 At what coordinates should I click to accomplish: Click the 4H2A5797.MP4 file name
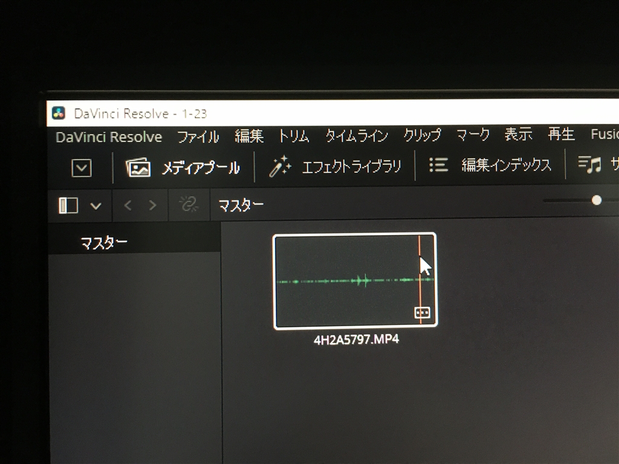tap(356, 340)
